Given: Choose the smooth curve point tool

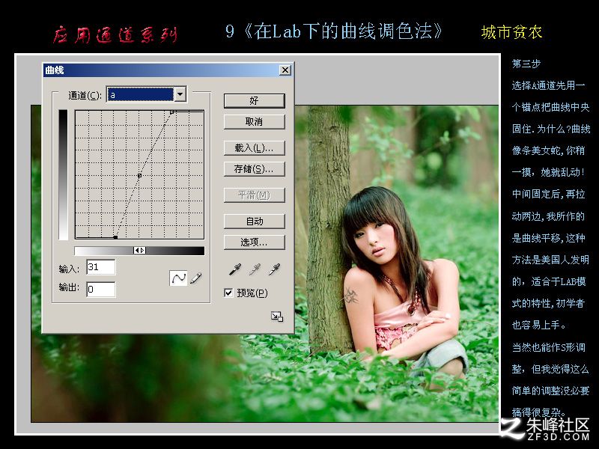Looking at the screenshot, I should (x=178, y=278).
